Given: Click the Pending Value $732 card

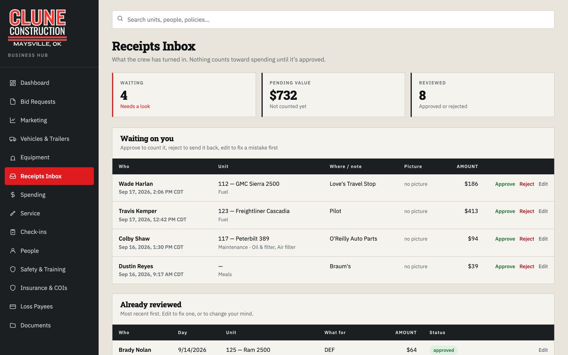Looking at the screenshot, I should [x=333, y=95].
